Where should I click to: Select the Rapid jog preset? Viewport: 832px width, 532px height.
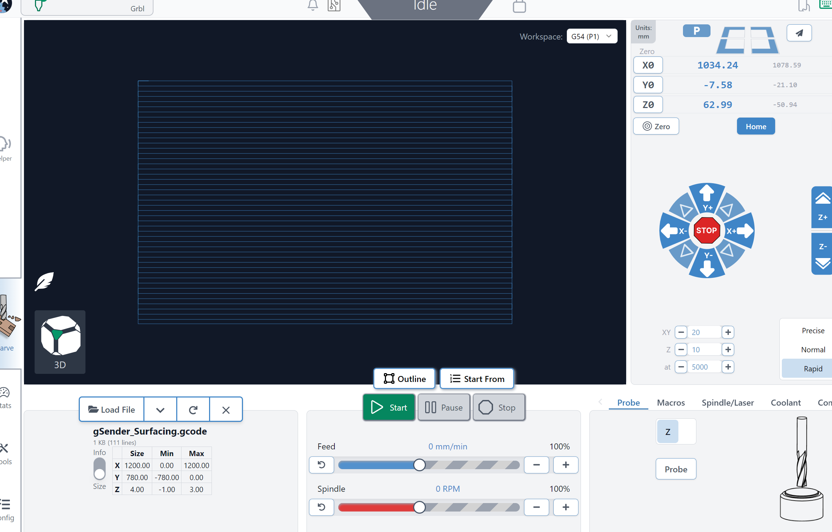click(813, 369)
